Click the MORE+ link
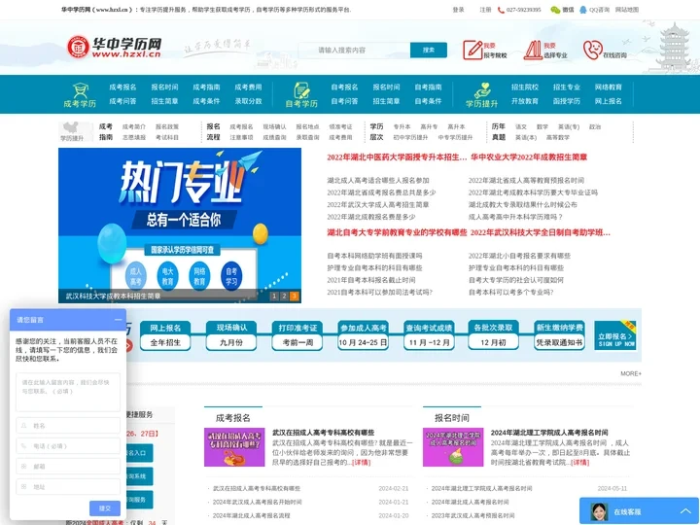 pos(630,373)
